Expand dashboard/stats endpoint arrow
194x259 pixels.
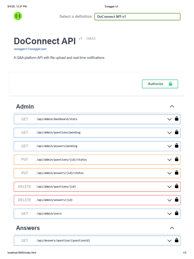click(x=169, y=119)
